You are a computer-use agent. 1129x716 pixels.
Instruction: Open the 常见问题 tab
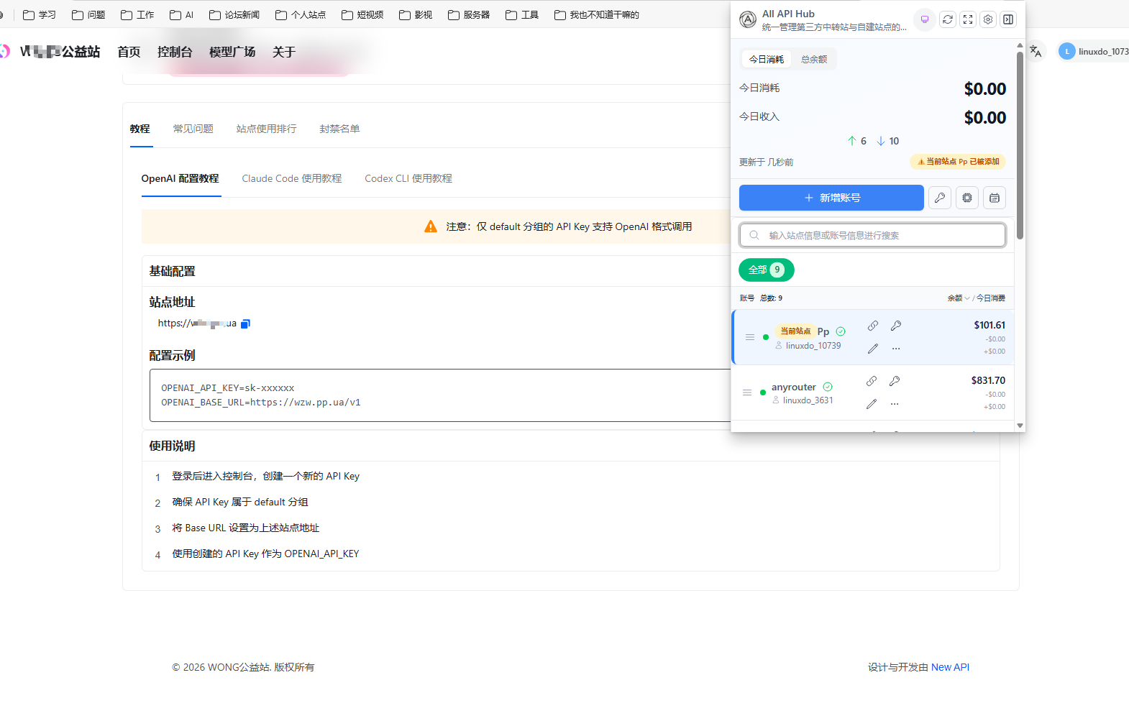193,129
